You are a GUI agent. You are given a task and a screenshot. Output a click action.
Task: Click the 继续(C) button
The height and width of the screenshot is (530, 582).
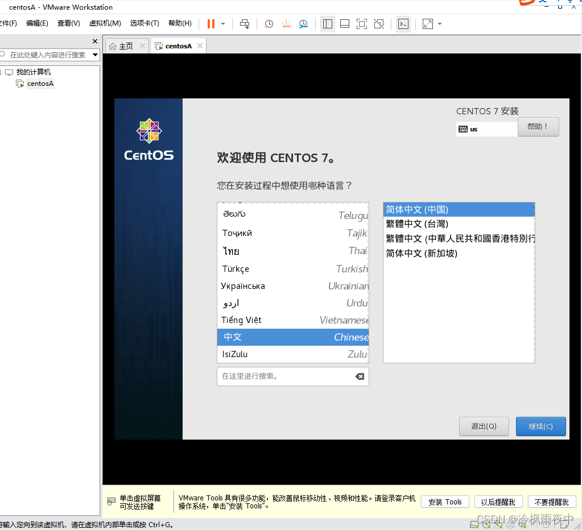541,427
